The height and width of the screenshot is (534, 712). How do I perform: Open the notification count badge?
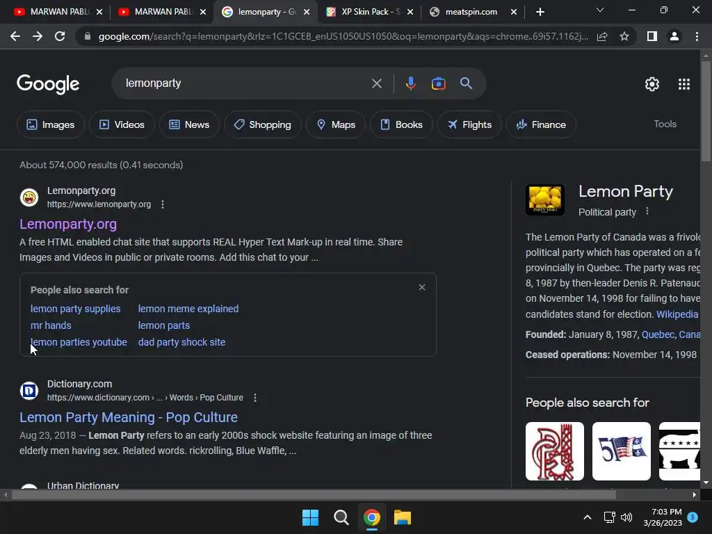693,517
